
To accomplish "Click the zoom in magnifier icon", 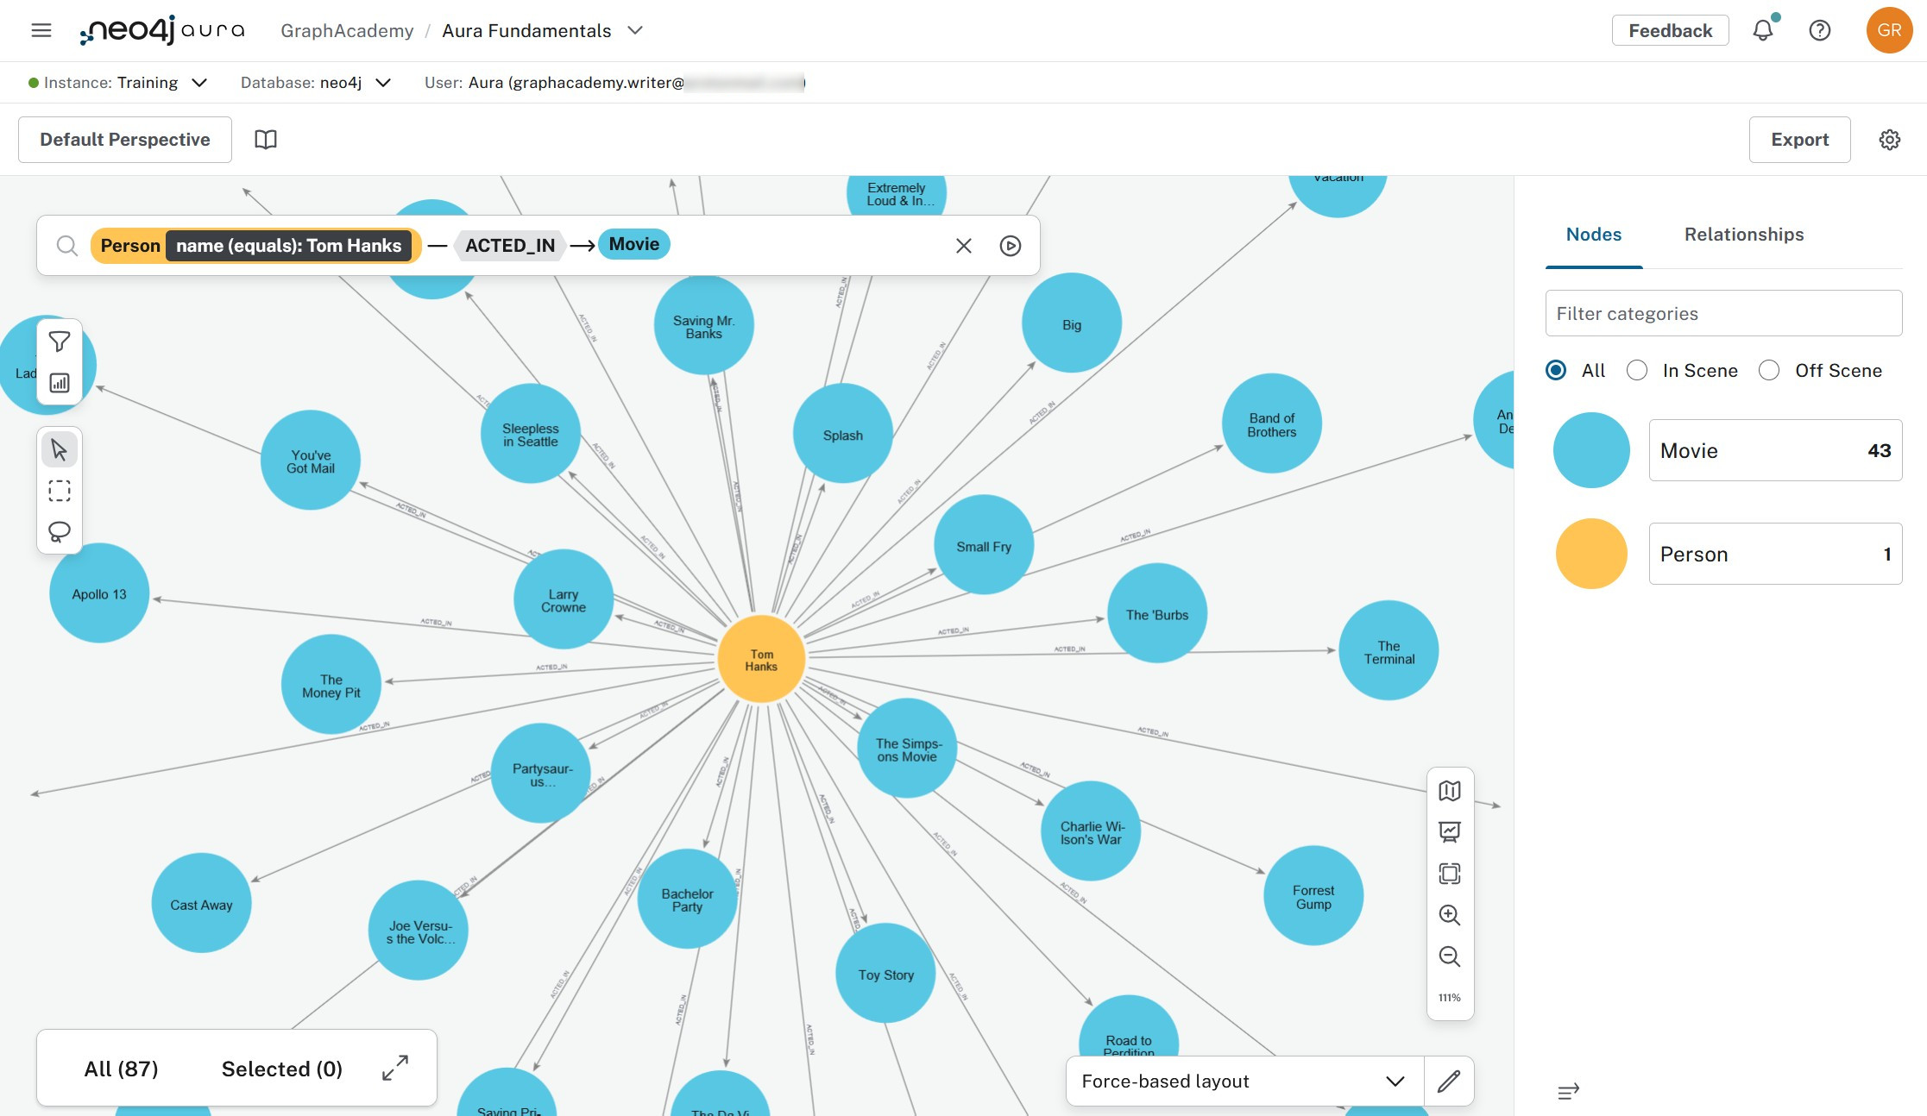I will pyautogui.click(x=1450, y=915).
